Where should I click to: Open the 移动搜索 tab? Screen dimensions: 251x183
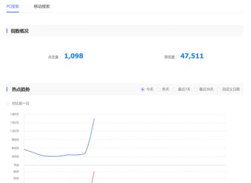(42, 6)
